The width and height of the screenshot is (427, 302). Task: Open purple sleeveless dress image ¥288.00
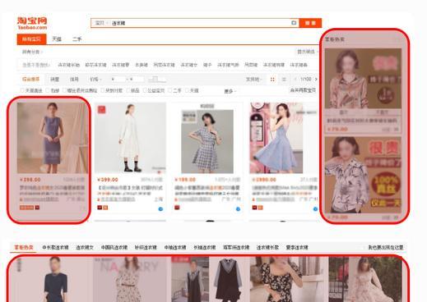click(x=52, y=138)
